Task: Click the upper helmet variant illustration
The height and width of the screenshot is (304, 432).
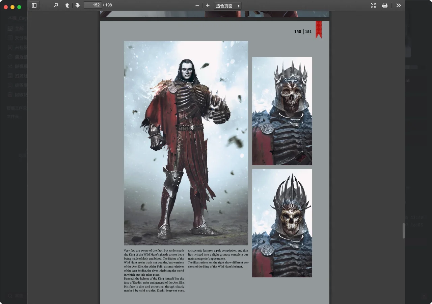Action: [x=282, y=111]
